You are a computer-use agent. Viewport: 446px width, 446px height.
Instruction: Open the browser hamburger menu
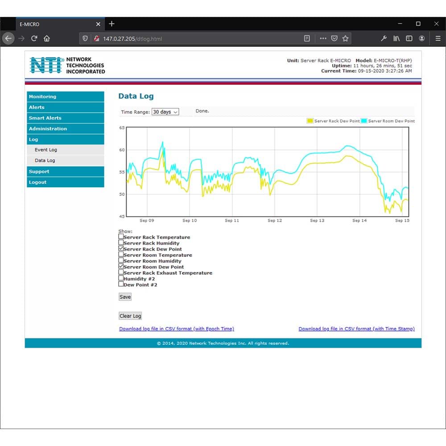[438, 38]
